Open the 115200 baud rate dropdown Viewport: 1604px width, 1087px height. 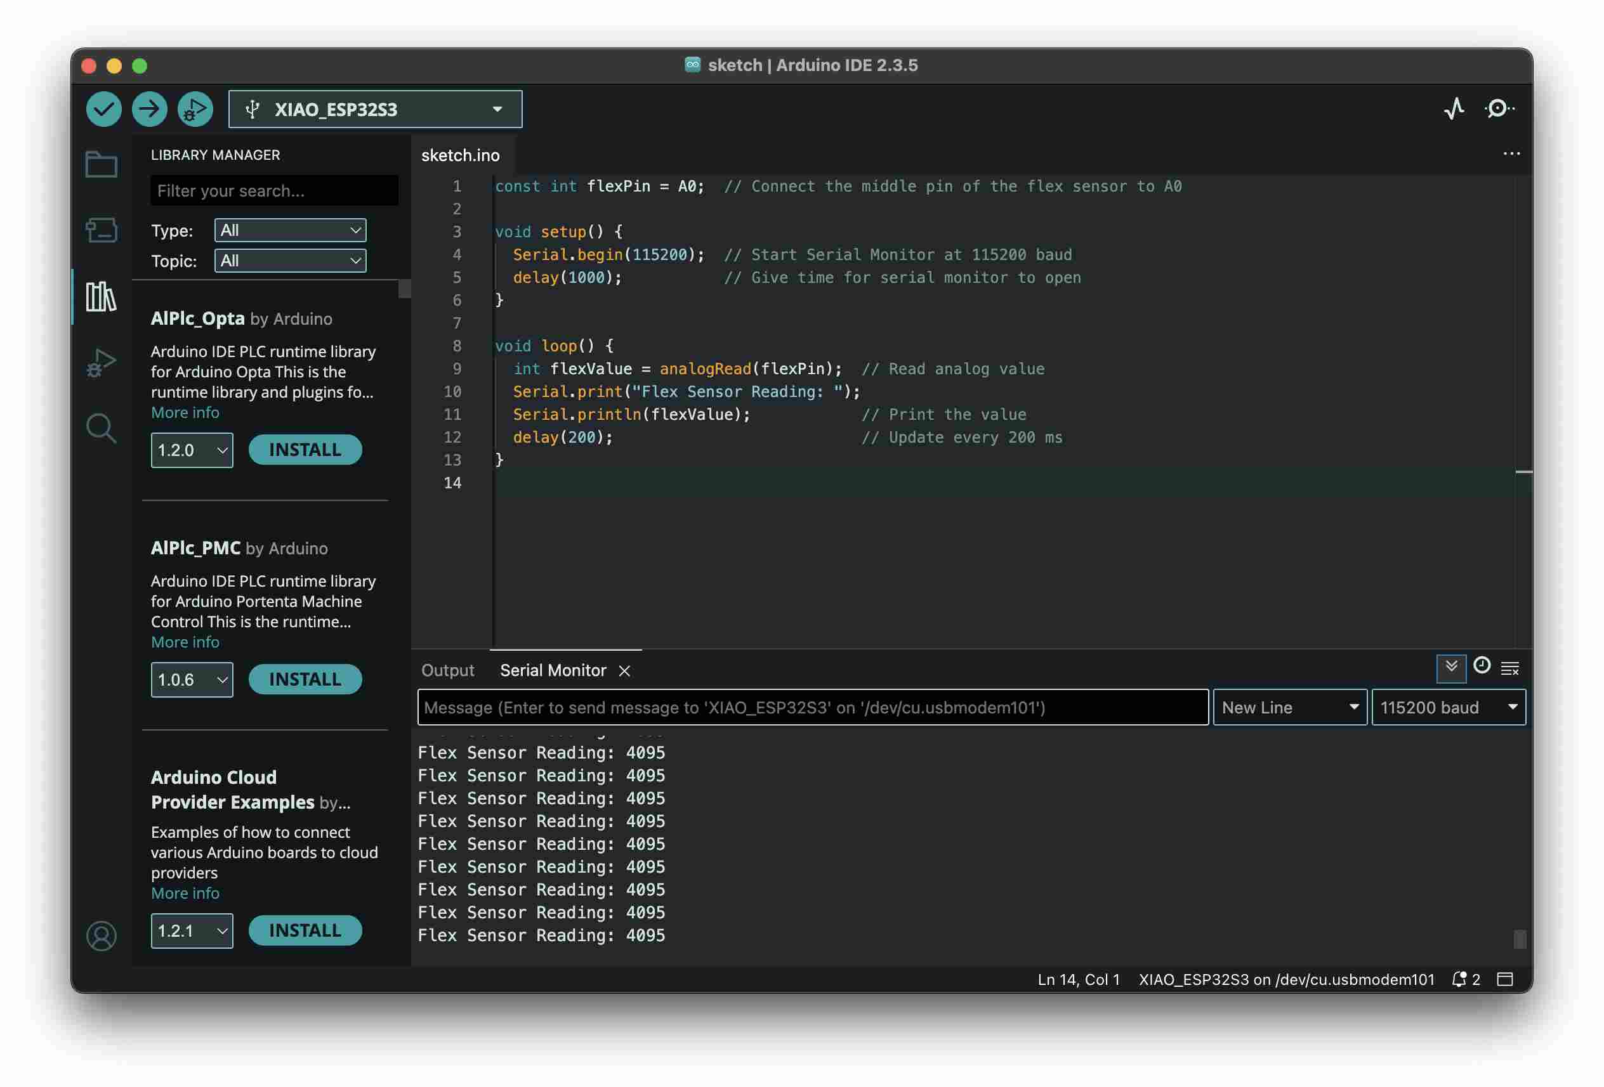[x=1448, y=708]
